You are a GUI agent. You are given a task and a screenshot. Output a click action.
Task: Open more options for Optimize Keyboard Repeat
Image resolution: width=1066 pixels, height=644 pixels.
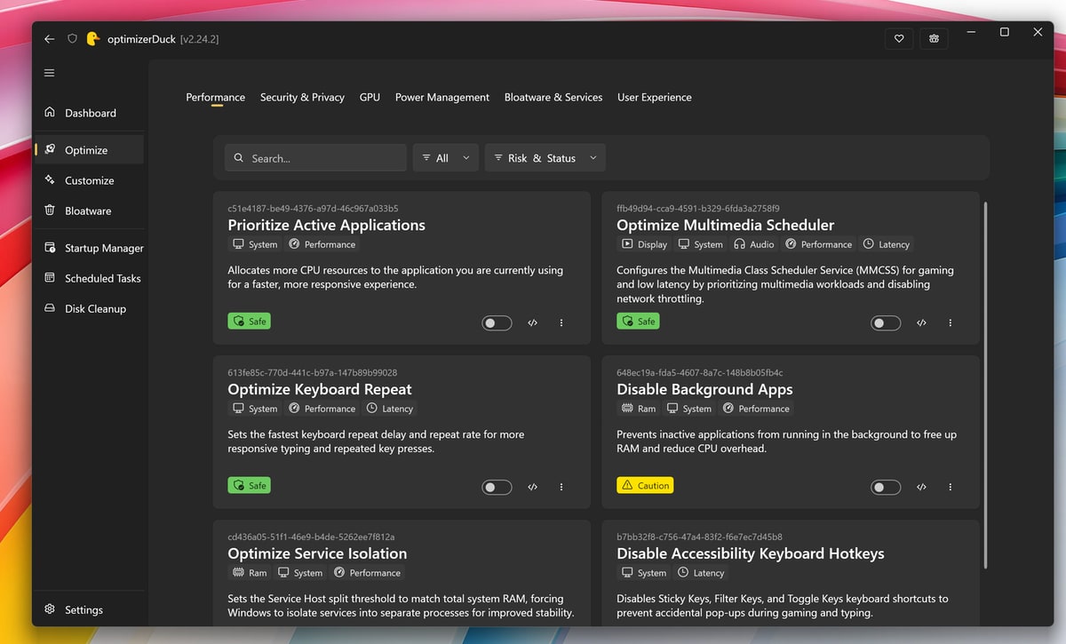click(x=561, y=487)
